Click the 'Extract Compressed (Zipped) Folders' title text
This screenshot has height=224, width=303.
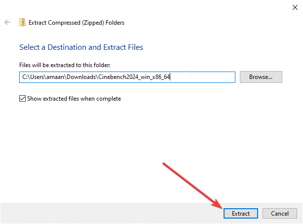pyautogui.click(x=76, y=23)
